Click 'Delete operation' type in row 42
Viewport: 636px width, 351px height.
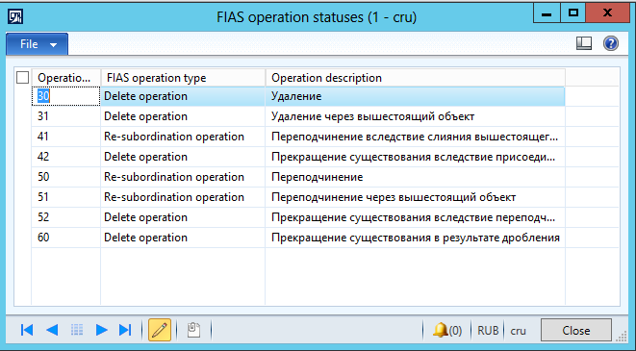tap(145, 157)
